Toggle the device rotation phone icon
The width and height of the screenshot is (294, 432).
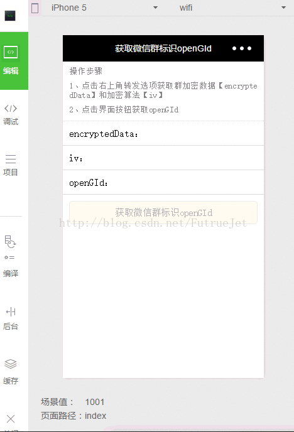click(35, 8)
